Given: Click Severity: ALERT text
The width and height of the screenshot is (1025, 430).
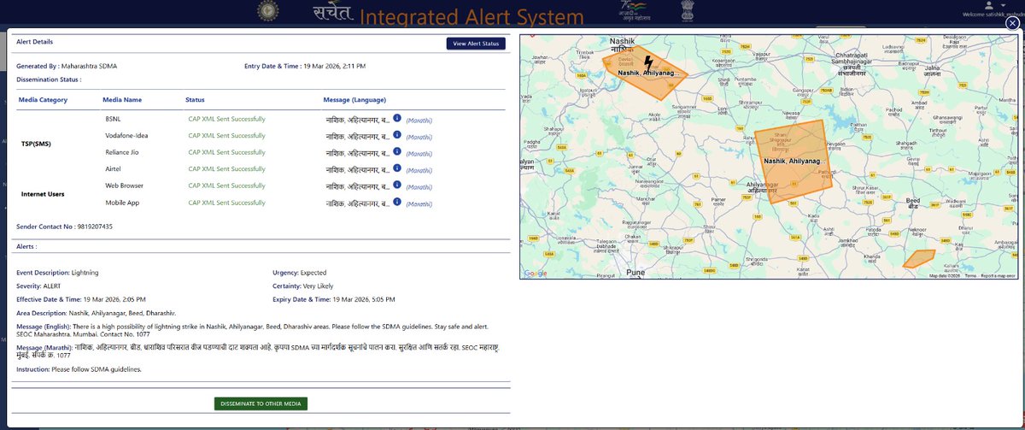Looking at the screenshot, I should [38, 286].
